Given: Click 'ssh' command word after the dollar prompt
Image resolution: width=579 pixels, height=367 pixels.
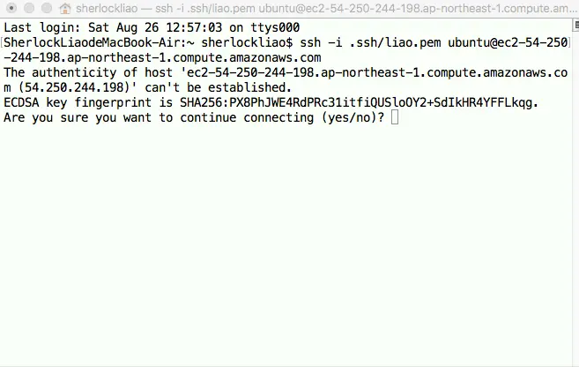Looking at the screenshot, I should [x=310, y=43].
